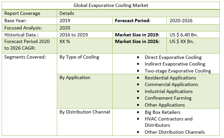The width and height of the screenshot is (224, 138).
Task: Click the Segments Covered label
Action: (25, 57)
